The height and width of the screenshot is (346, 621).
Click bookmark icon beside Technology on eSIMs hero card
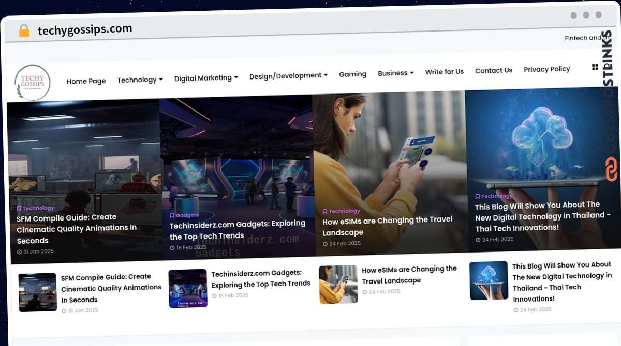click(x=325, y=211)
